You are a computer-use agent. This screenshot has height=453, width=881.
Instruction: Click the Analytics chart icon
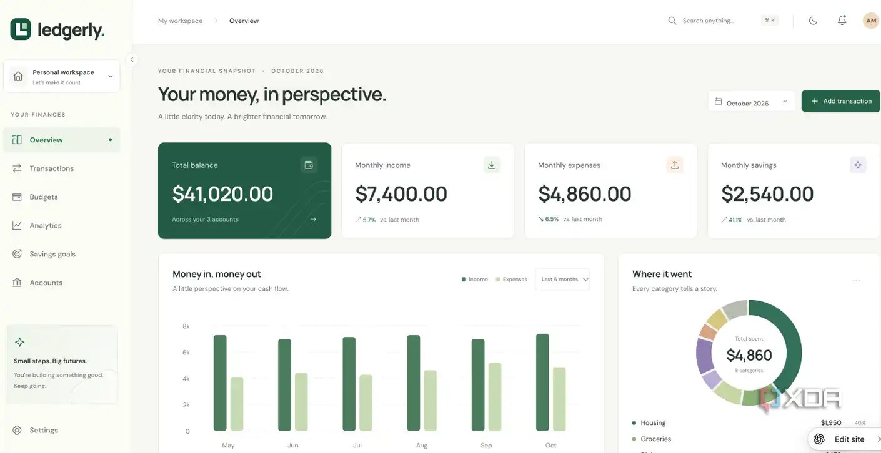[x=17, y=225]
